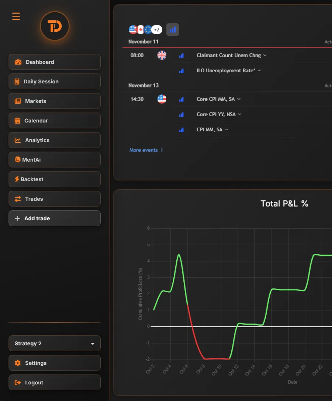Screen dimensions: 332x401
Task: Expand CPI MM, SA event details
Action: pyautogui.click(x=212, y=129)
